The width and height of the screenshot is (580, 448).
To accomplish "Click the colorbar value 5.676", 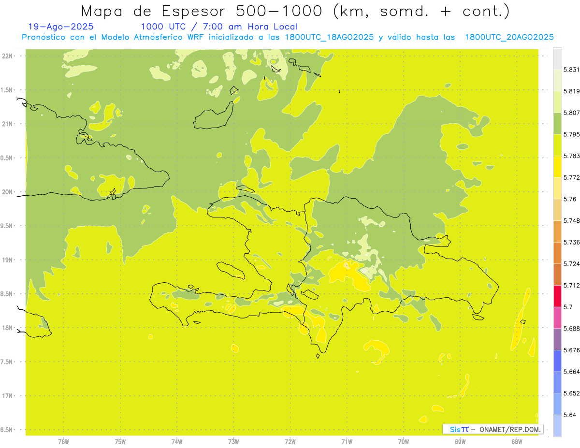I will [571, 350].
